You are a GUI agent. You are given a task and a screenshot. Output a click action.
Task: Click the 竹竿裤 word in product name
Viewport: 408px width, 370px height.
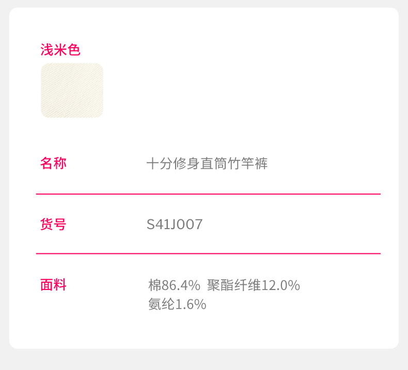coord(247,164)
